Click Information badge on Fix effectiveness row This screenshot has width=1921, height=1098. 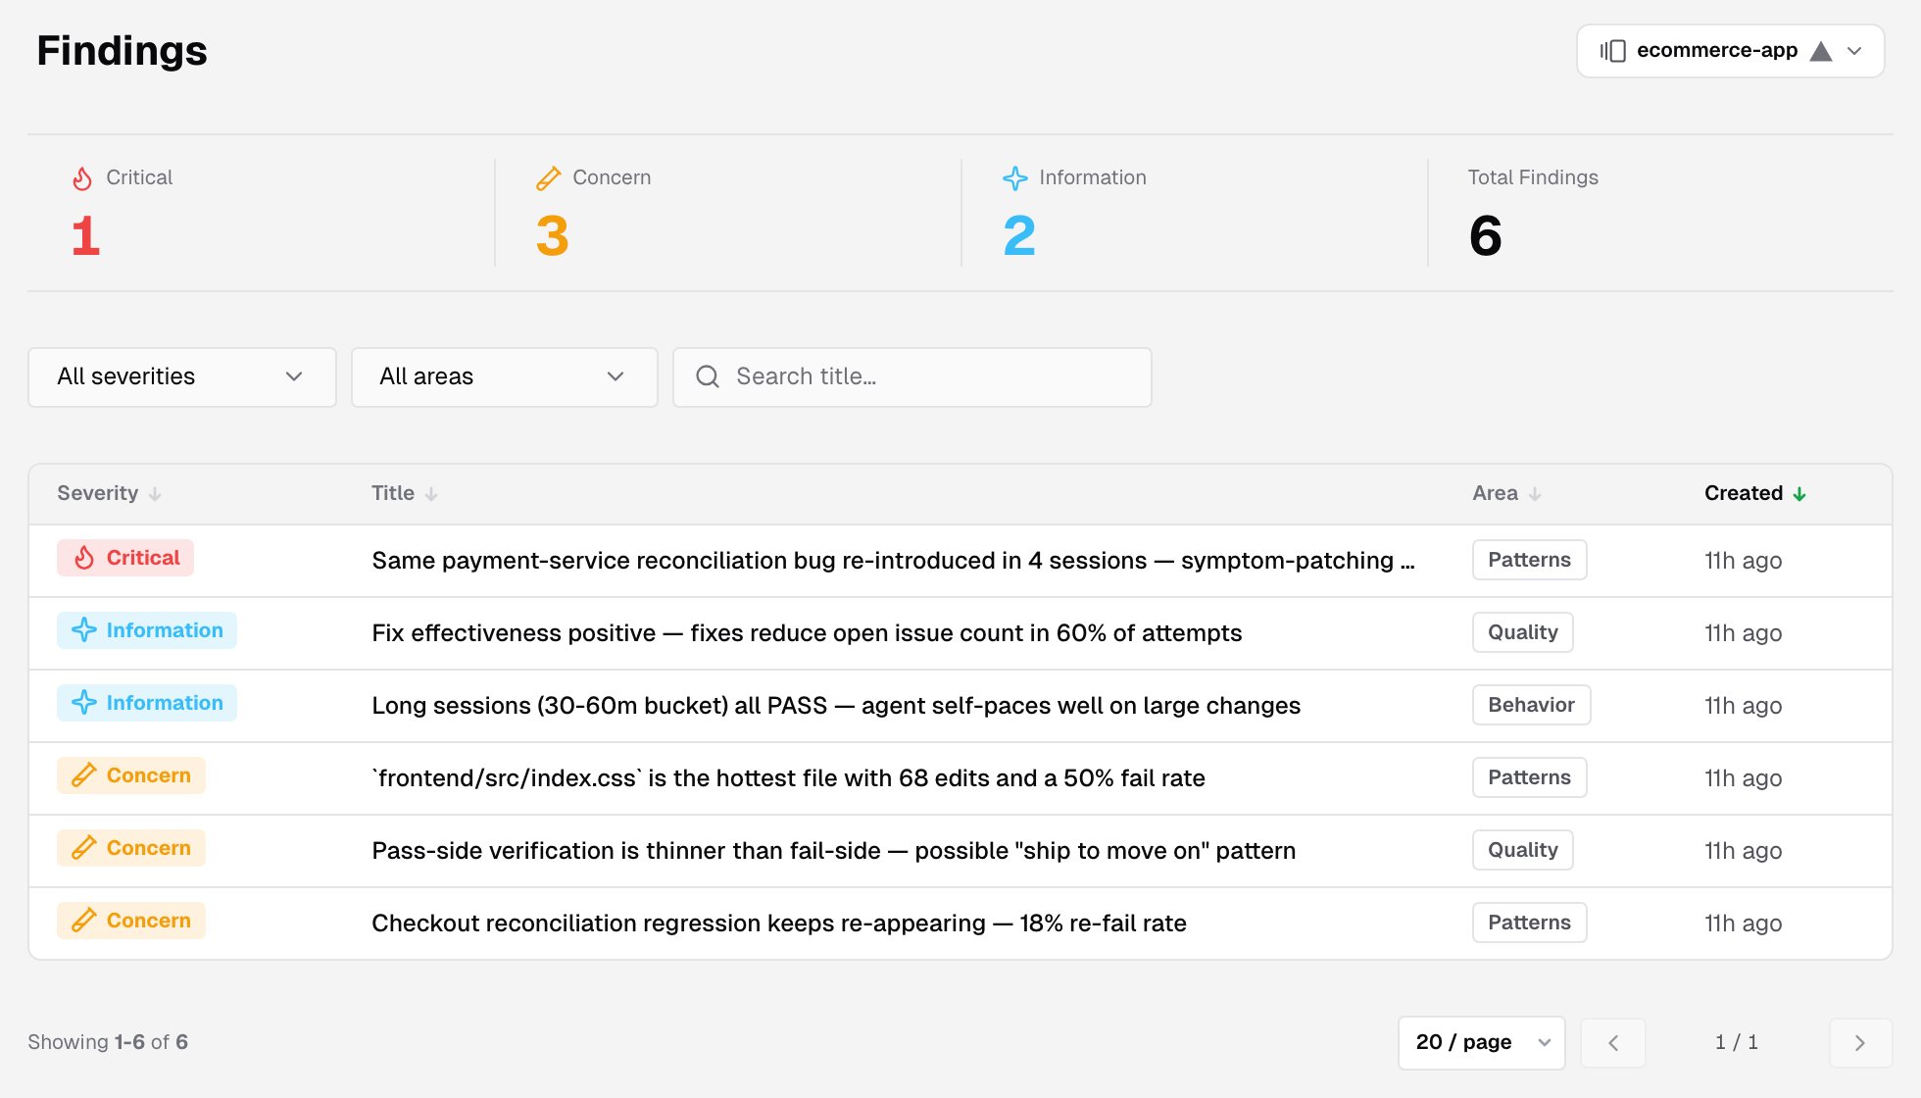(147, 630)
